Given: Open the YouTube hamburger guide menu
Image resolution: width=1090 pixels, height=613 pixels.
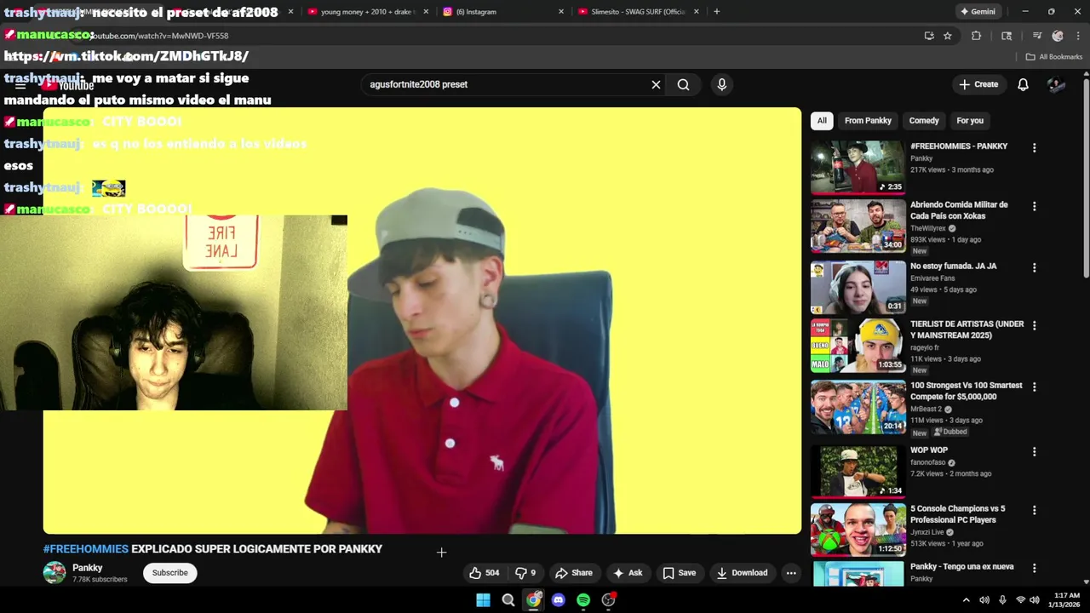Looking at the screenshot, I should pos(20,85).
